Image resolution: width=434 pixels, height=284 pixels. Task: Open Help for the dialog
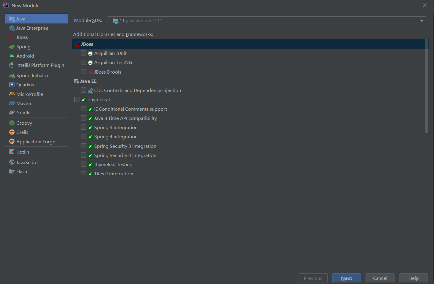[413, 278]
